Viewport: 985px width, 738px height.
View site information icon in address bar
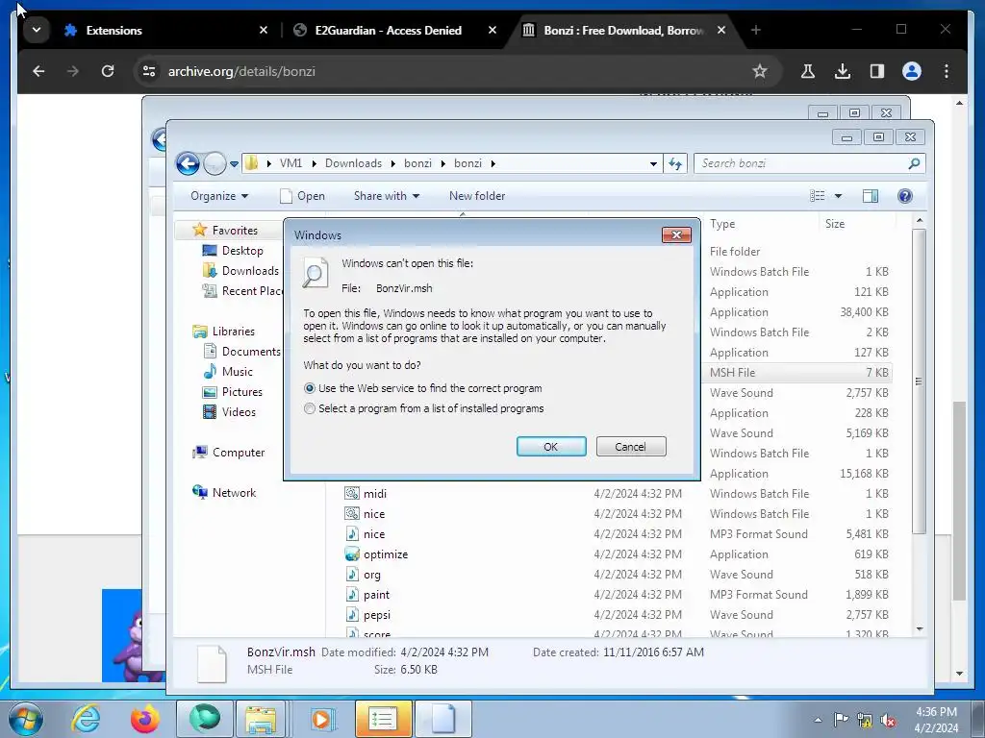[149, 71]
